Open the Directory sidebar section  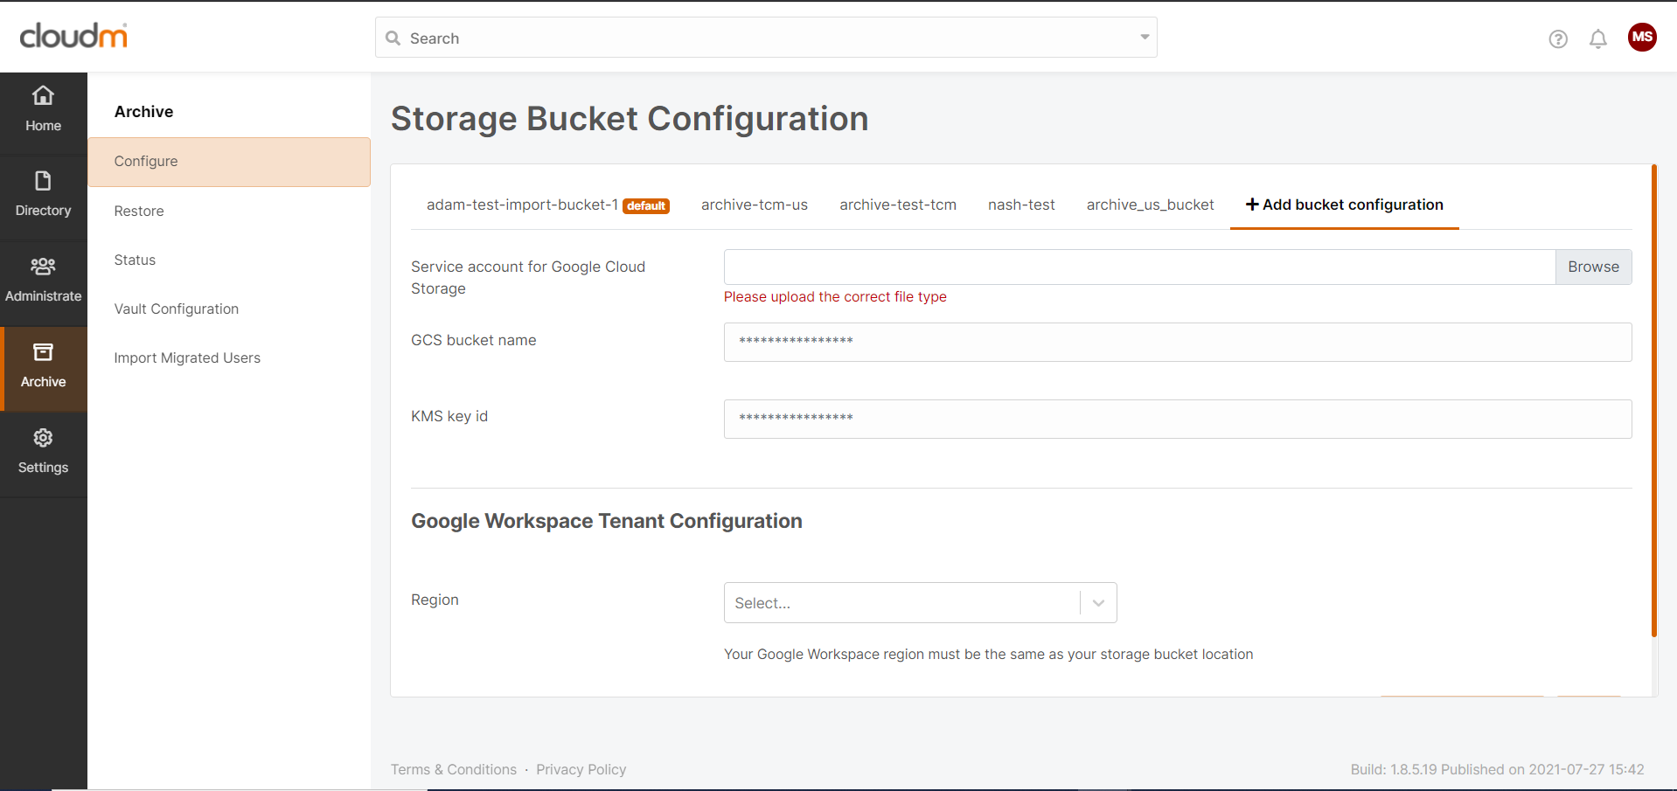tap(43, 195)
